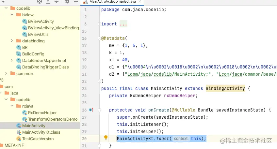Collapse the top codelib folder

coord(6,8)
